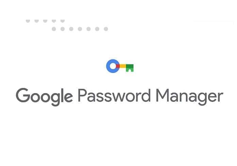The height and width of the screenshot is (166, 237).
Task: Click the capital "P" in Password
Action: click(x=82, y=95)
